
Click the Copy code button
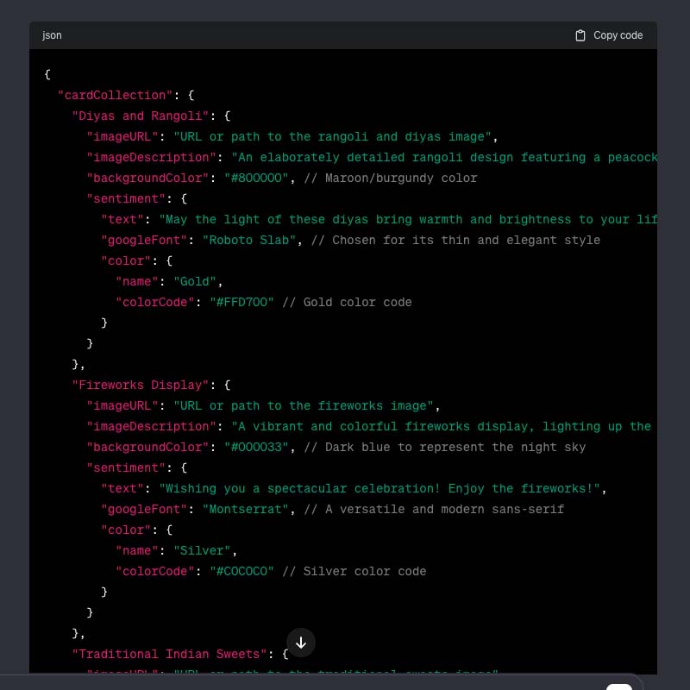coord(608,35)
